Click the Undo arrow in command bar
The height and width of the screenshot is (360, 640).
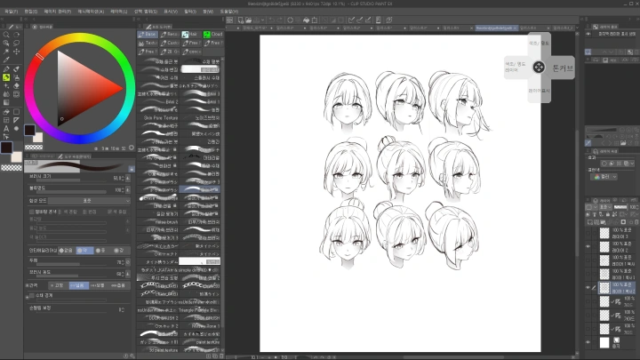271,20
